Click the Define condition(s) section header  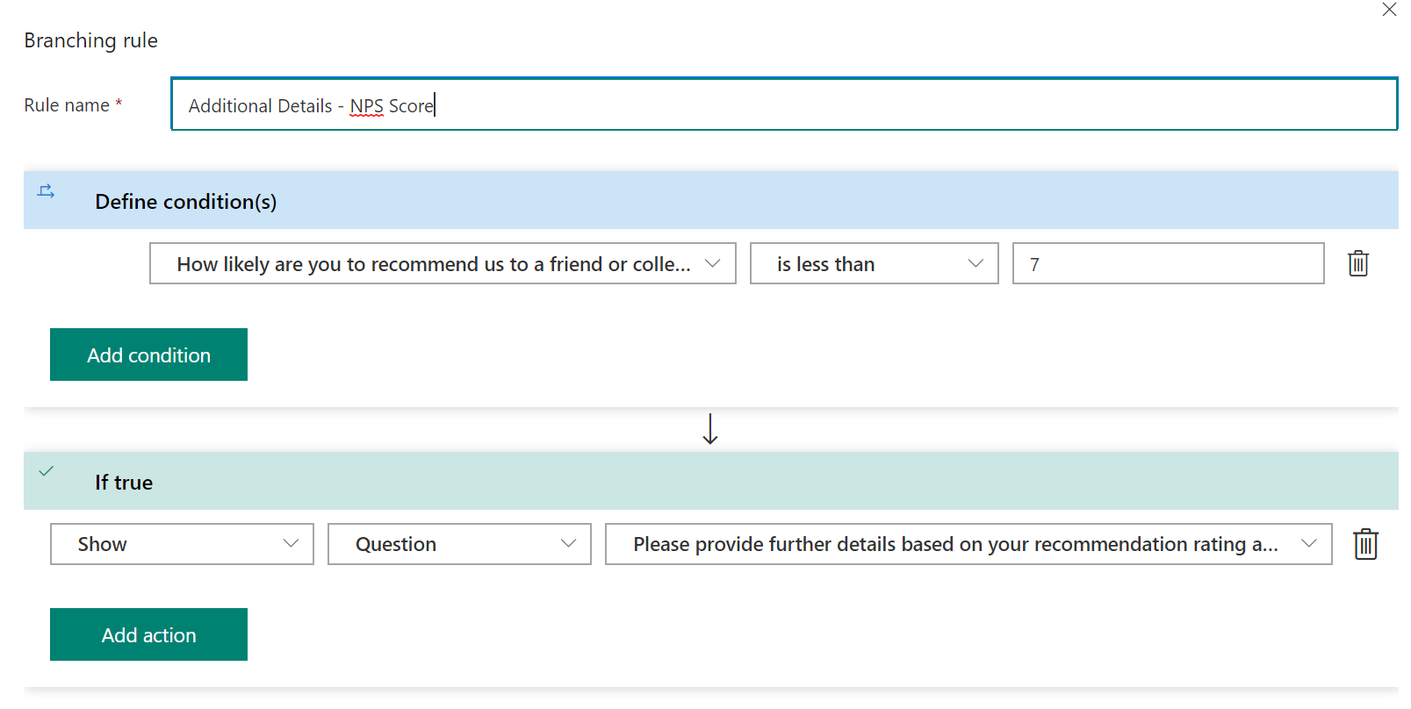click(x=710, y=200)
